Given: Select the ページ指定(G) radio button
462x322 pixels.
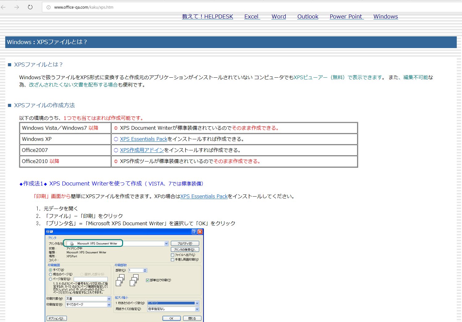Looking at the screenshot, I should (x=51, y=279).
